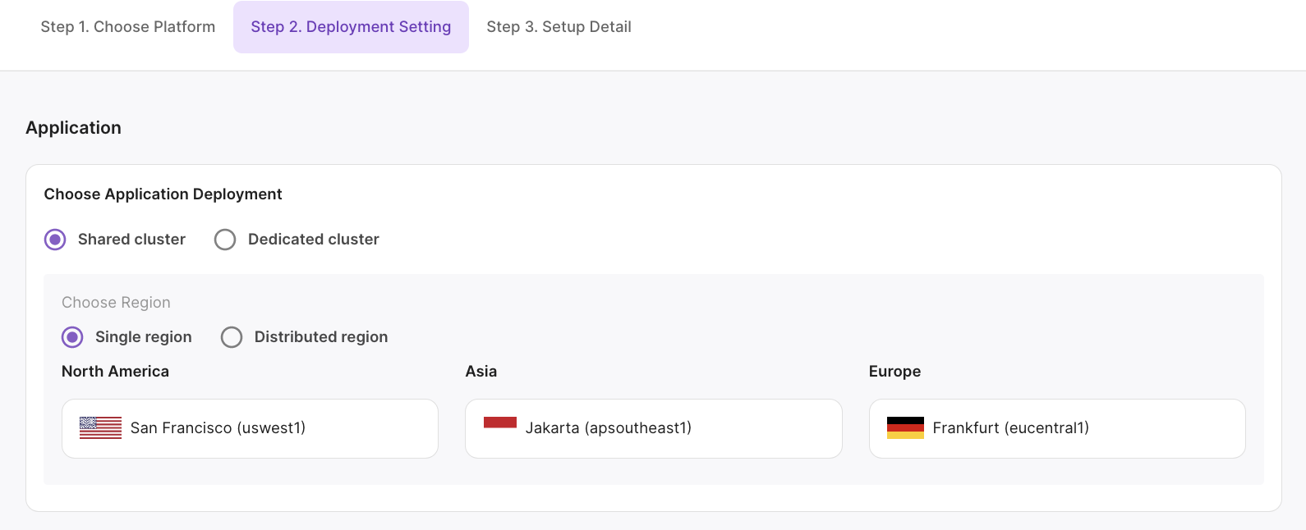
Task: Click the United States flag icon
Action: [x=100, y=427]
